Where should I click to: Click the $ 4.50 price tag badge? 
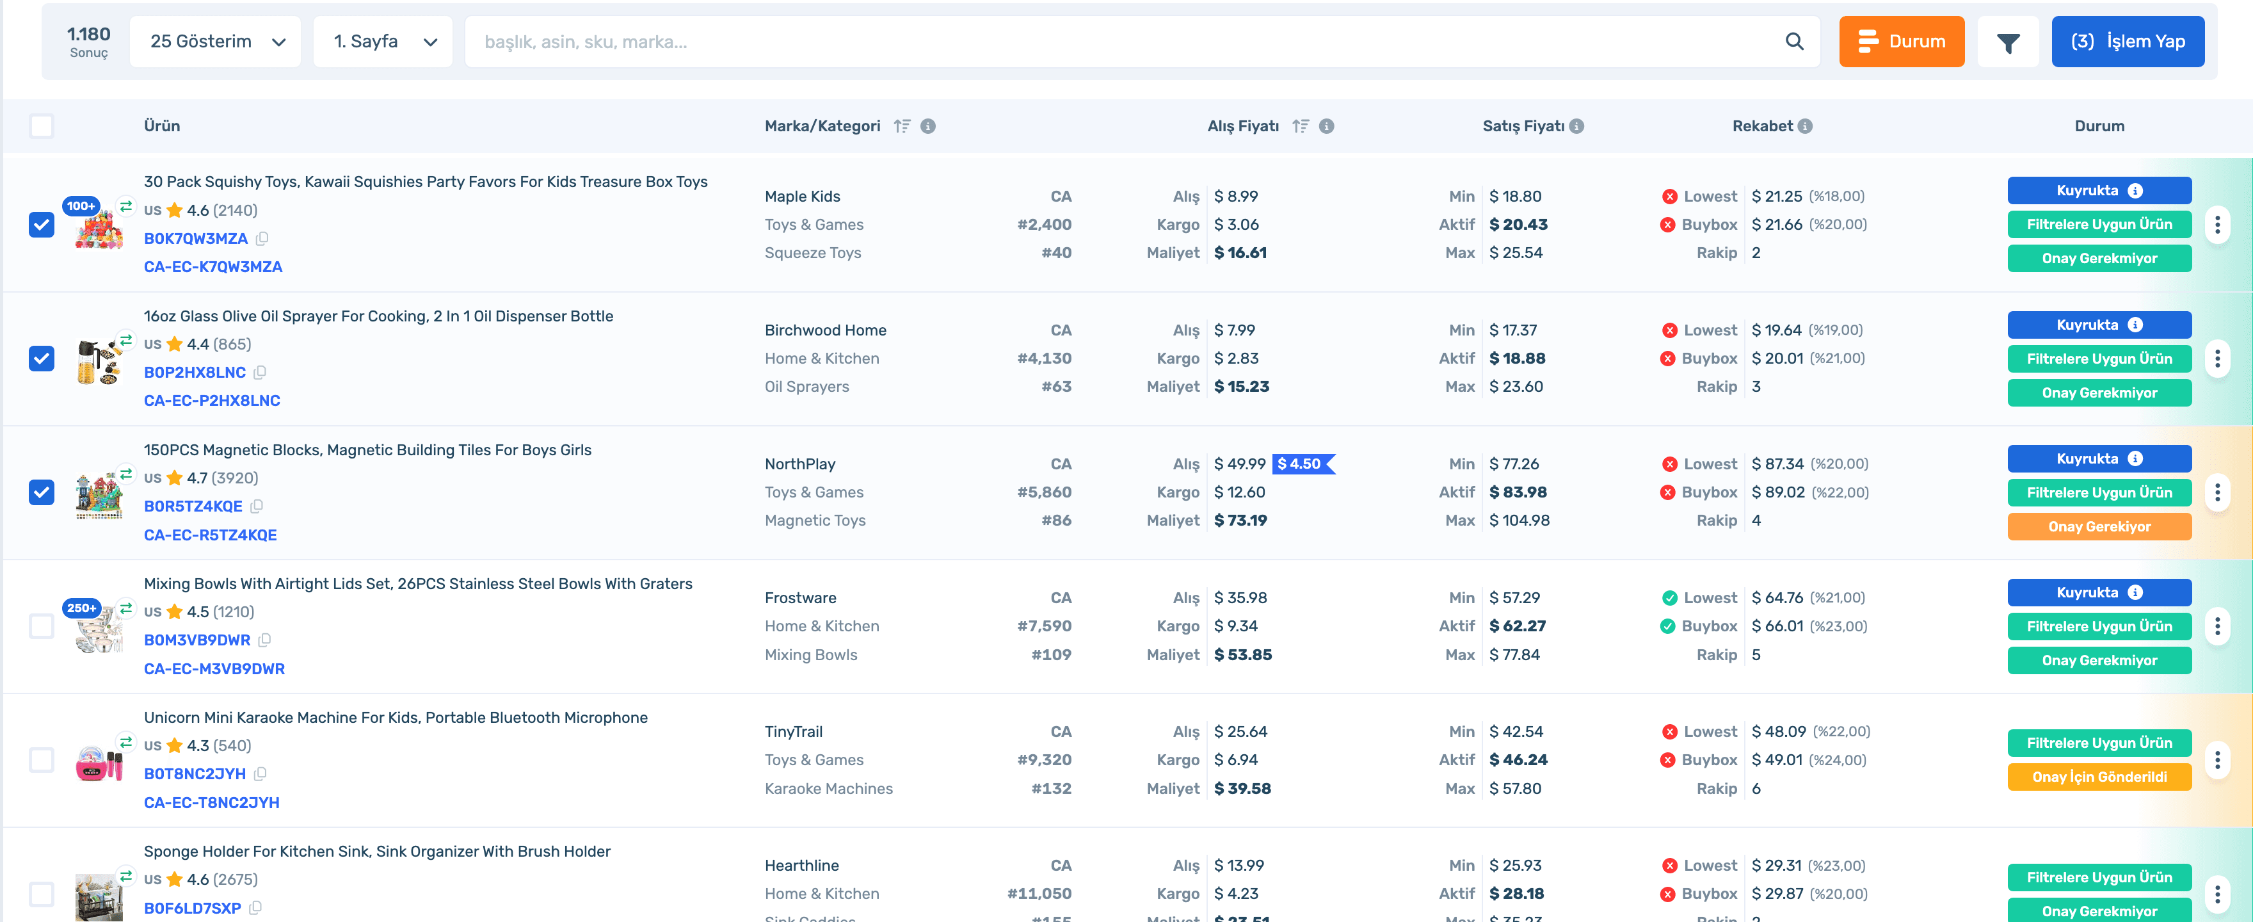click(x=1303, y=464)
